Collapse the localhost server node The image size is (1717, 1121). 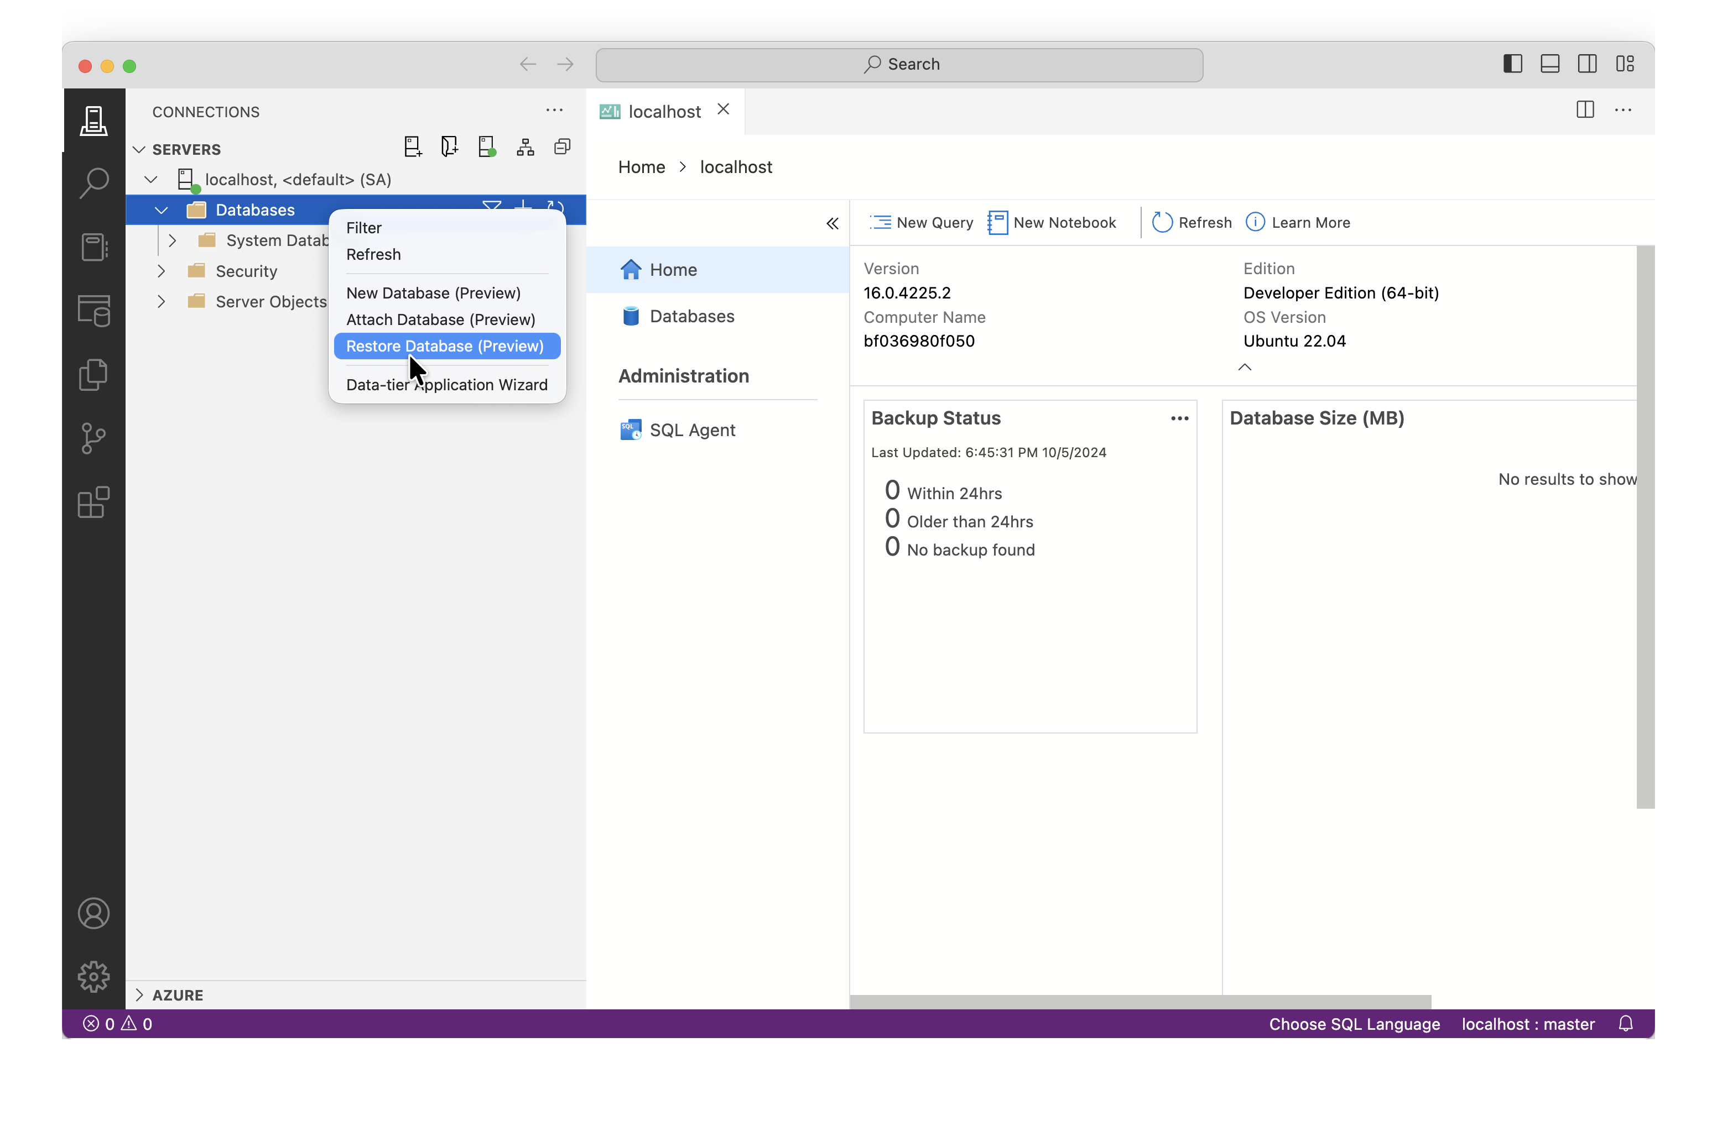[151, 179]
